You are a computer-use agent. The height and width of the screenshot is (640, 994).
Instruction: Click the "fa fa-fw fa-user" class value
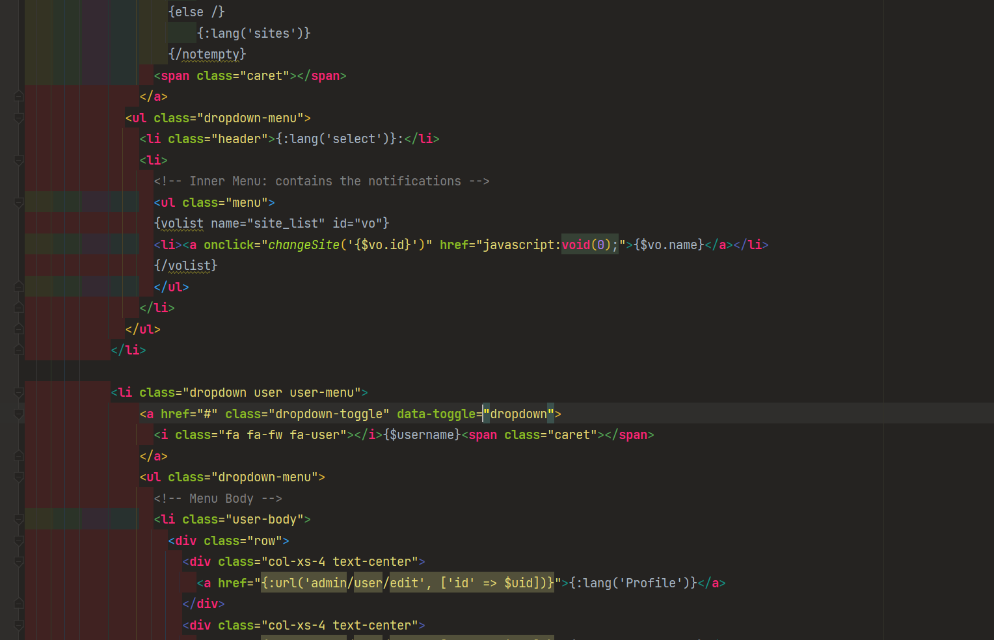(286, 434)
